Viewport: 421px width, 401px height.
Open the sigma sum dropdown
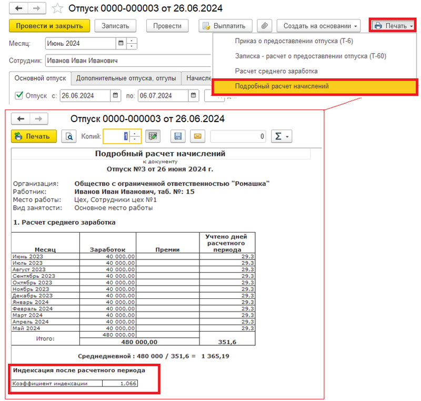281,137
